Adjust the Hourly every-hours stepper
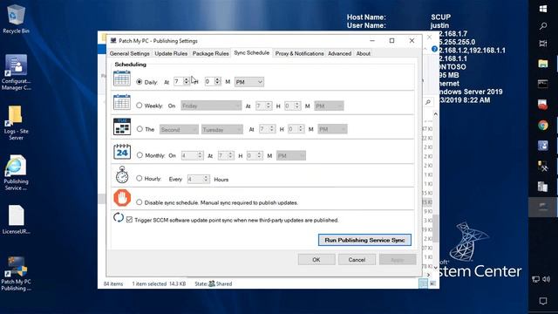This screenshot has width=558, height=314. pos(206,179)
